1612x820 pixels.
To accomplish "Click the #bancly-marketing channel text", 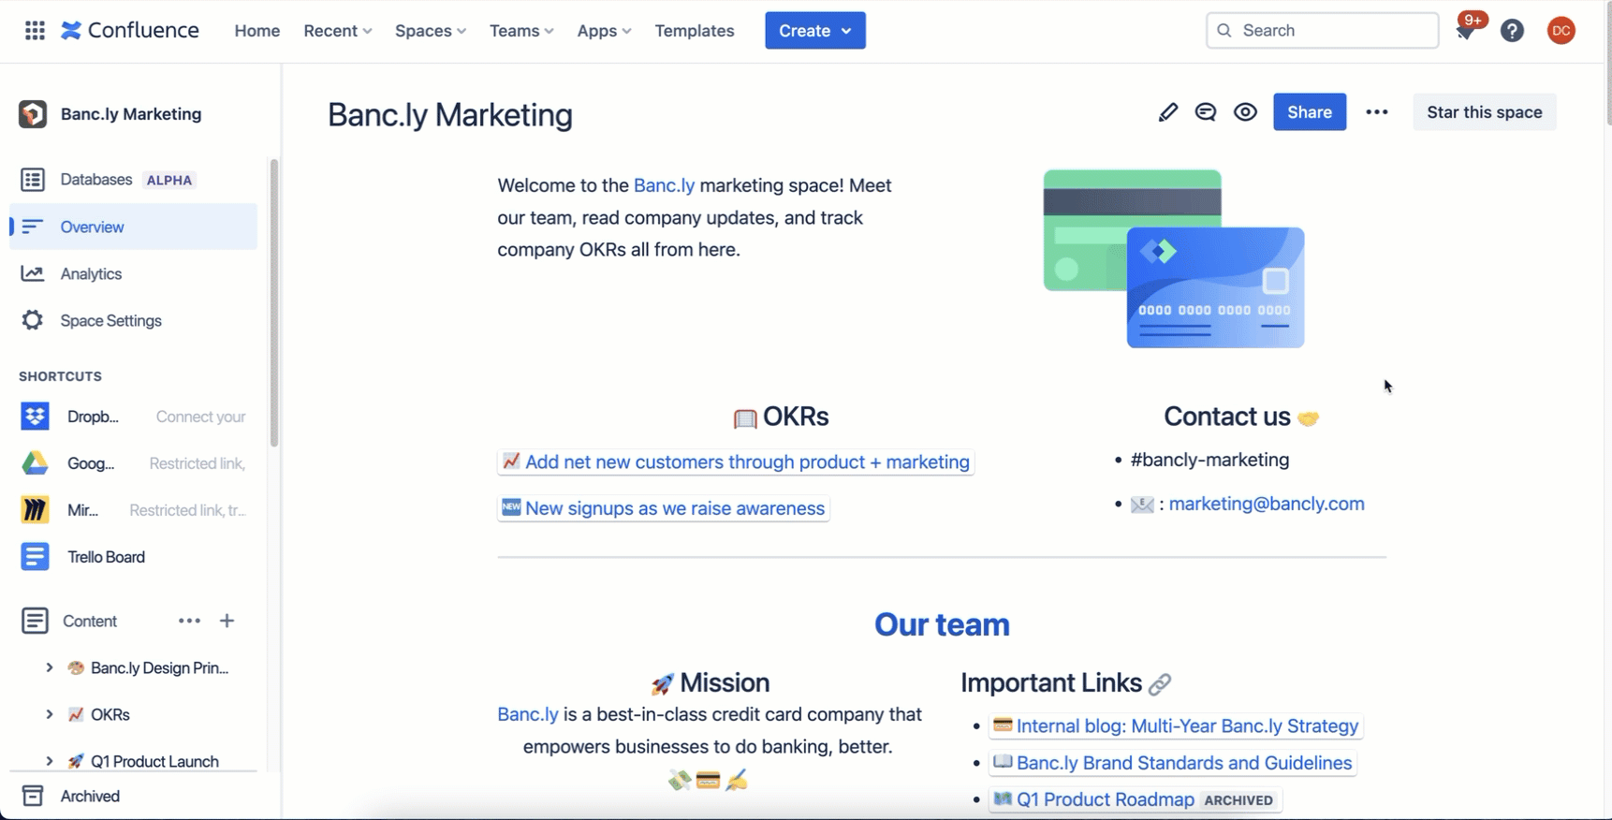I will tap(1209, 460).
